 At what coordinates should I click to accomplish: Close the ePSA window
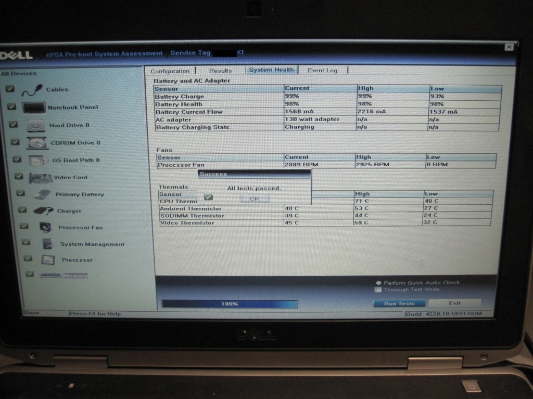click(x=509, y=47)
